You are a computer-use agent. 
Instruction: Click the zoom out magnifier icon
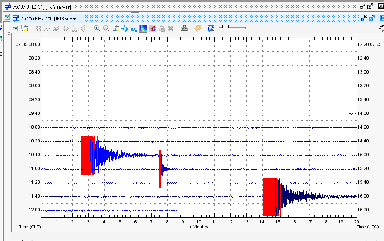pos(106,28)
